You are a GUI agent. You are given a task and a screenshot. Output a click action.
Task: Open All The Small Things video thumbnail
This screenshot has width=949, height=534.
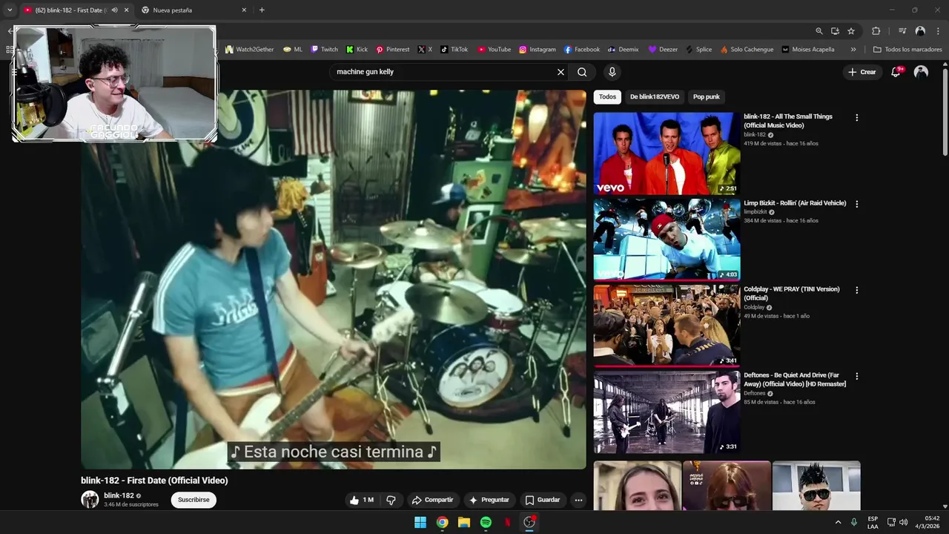[667, 154]
